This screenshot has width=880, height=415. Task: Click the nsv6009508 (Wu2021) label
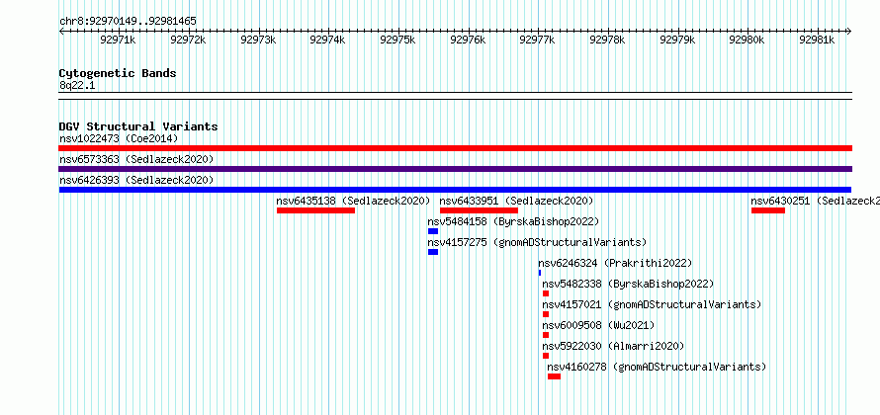598,325
